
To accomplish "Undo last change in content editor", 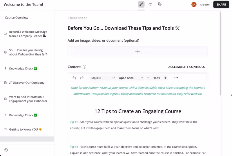I will pos(74,78).
